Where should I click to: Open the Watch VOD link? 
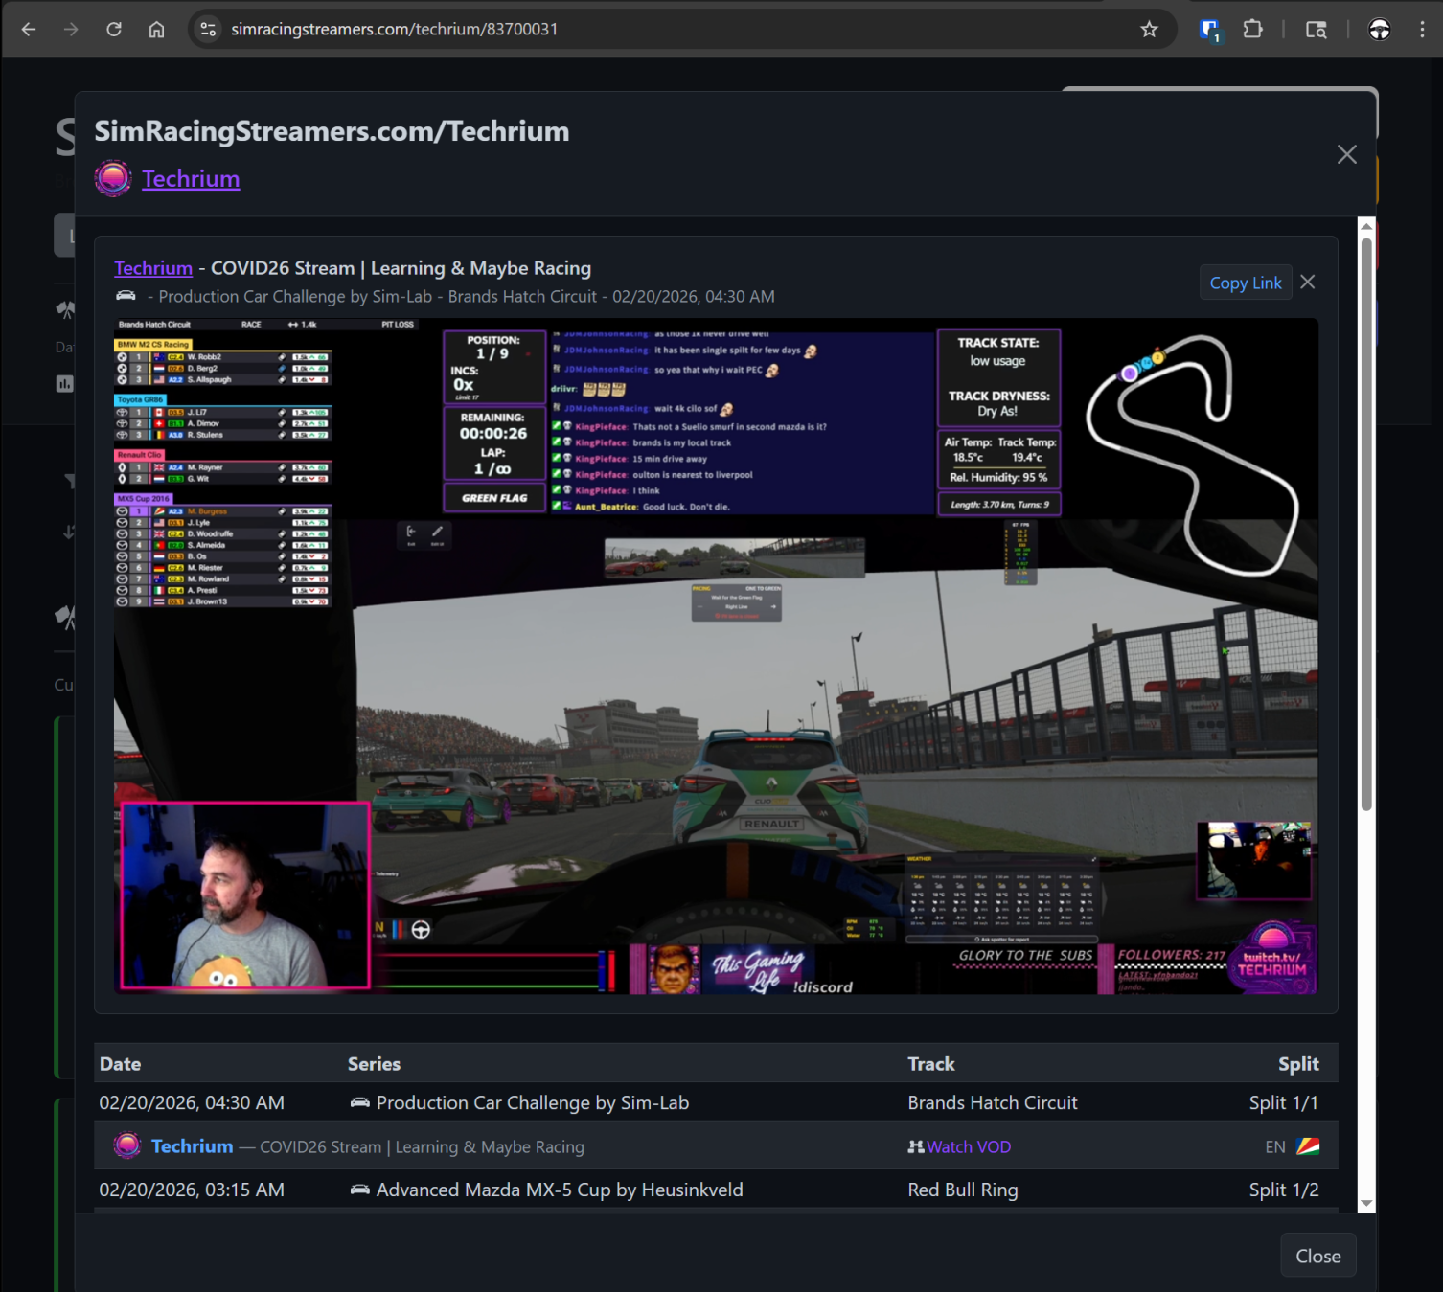click(x=968, y=1146)
